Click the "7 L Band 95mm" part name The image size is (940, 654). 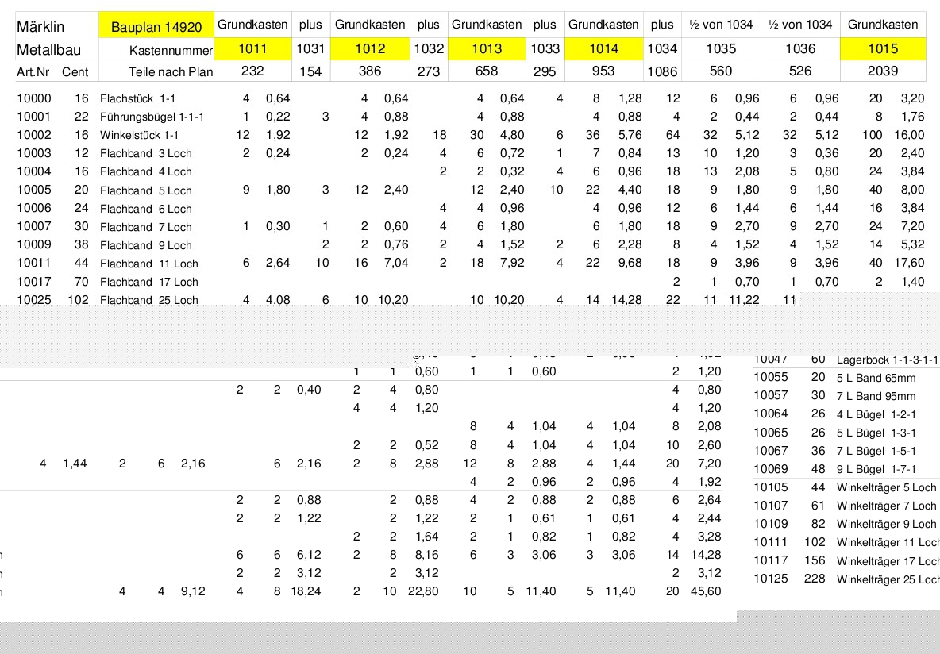[876, 395]
